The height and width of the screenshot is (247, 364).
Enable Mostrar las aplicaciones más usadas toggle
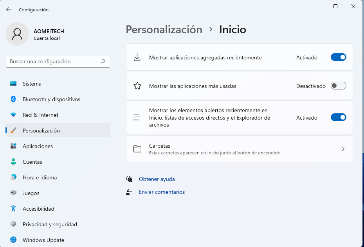tap(338, 86)
